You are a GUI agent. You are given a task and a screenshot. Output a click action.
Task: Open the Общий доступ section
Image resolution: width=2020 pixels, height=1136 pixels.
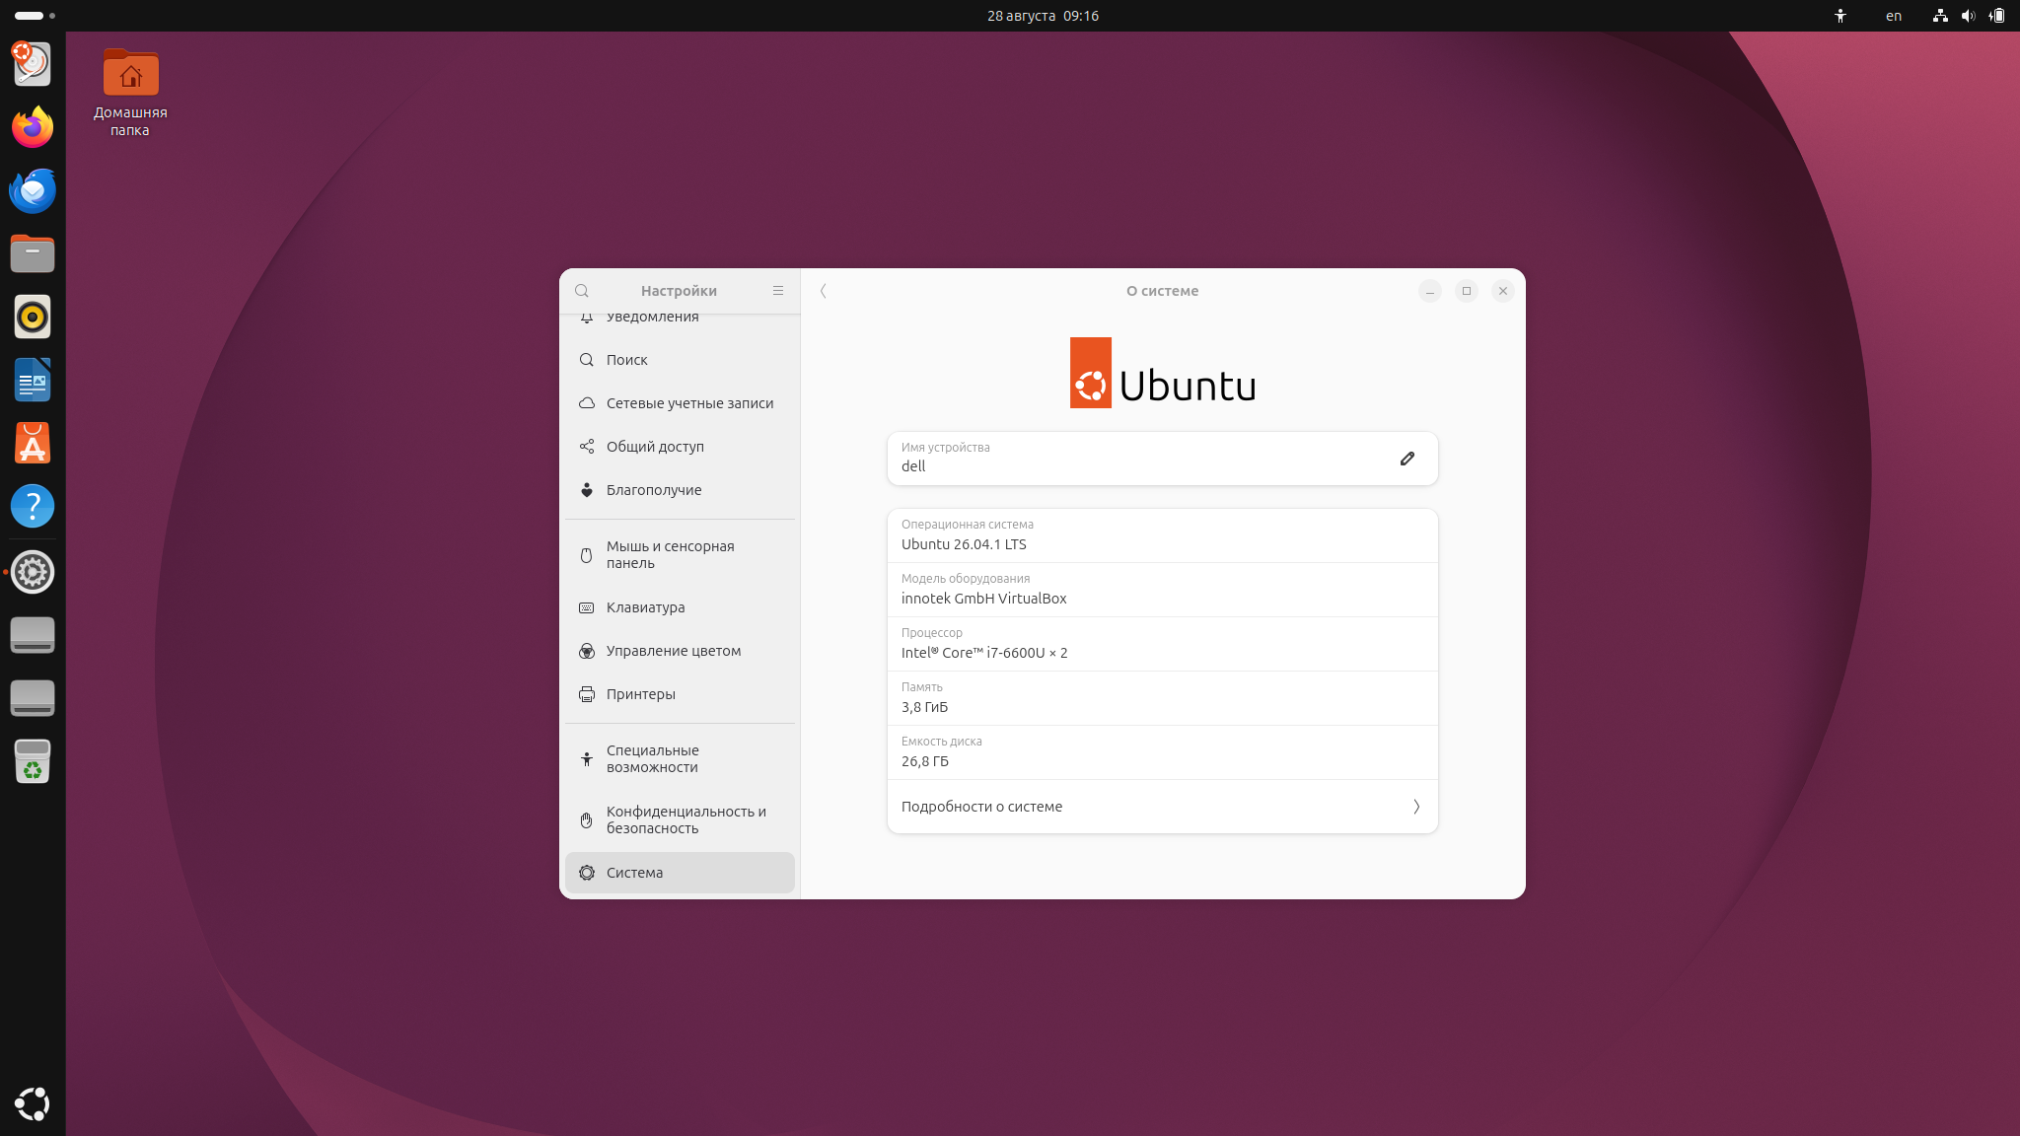[x=680, y=447]
